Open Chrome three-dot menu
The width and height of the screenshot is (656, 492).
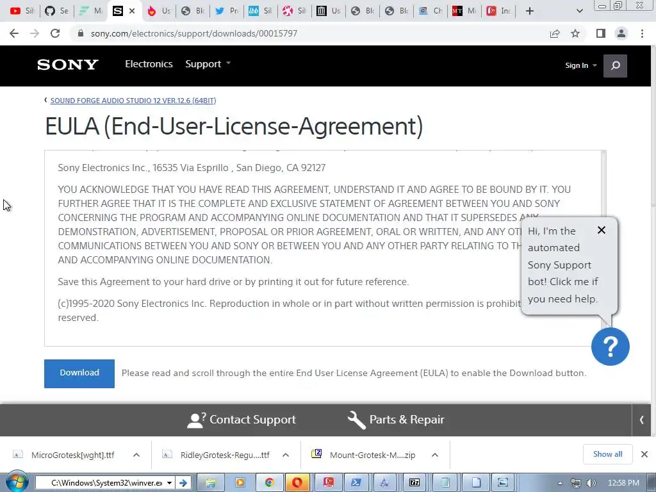(642, 33)
